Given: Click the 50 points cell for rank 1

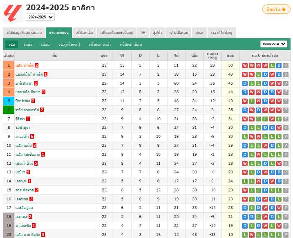Looking at the screenshot, I should coord(230,65).
